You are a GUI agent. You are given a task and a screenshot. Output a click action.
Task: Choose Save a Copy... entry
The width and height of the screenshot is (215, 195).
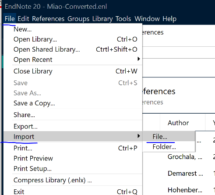73,103
